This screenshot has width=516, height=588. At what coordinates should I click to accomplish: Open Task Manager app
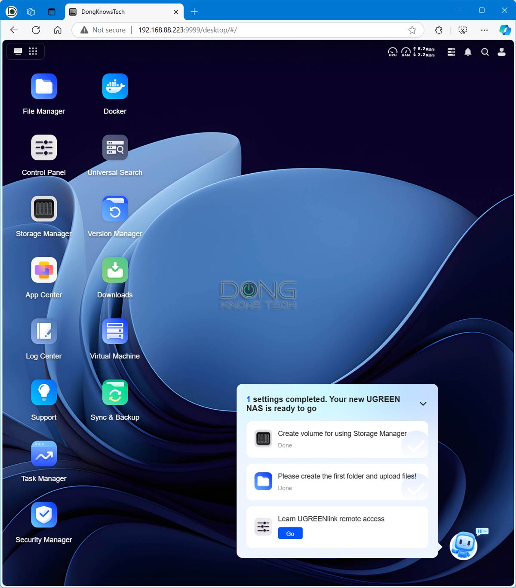tap(44, 454)
